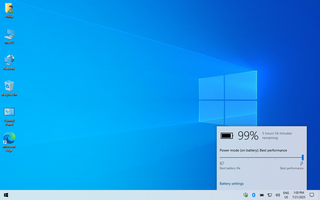Screen dimensions: 320x200
Task: Open the Windows Start menu
Action: [6, 195]
